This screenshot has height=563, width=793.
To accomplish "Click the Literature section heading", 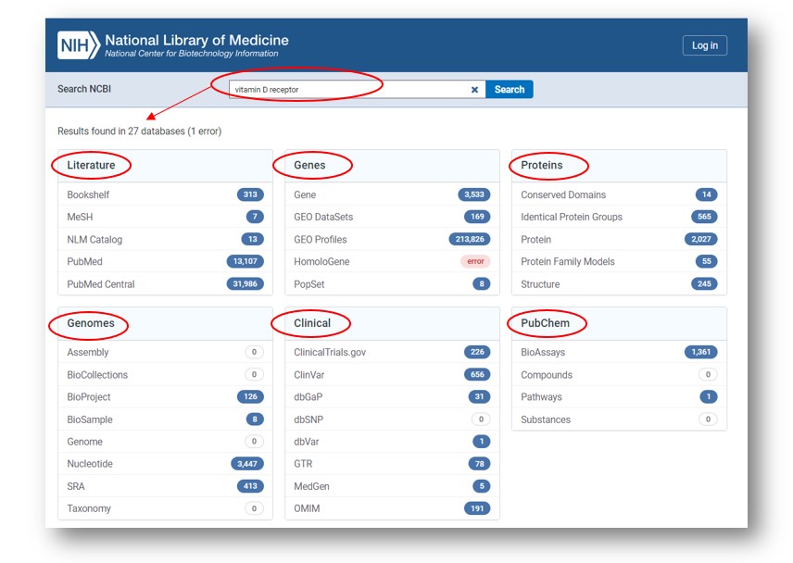I will (91, 165).
